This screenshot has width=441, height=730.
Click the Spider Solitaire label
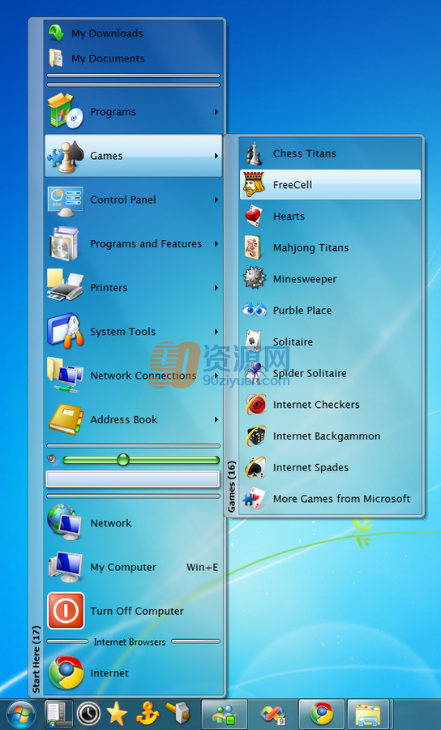click(310, 373)
